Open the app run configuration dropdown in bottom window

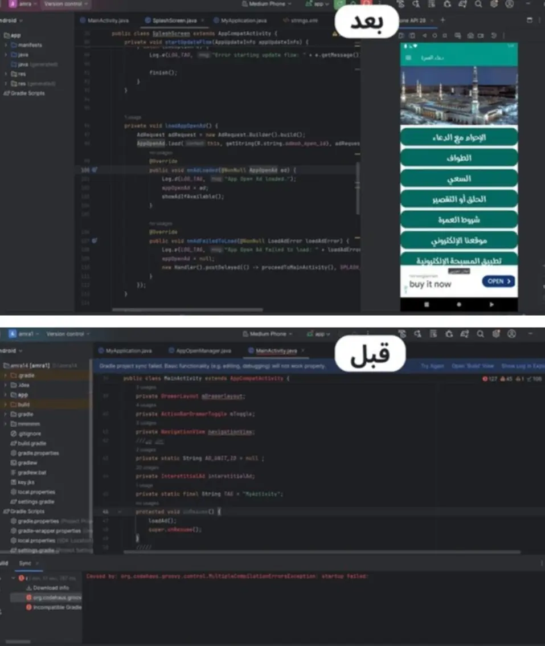tap(318, 334)
